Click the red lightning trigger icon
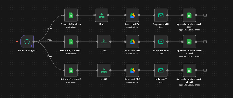Image resolution: width=233 pixels, height=98 pixels. coord(17,42)
